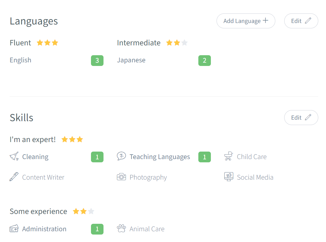This screenshot has height=242, width=326.
Task: Click the Cleaning broom icon
Action: pyautogui.click(x=14, y=157)
